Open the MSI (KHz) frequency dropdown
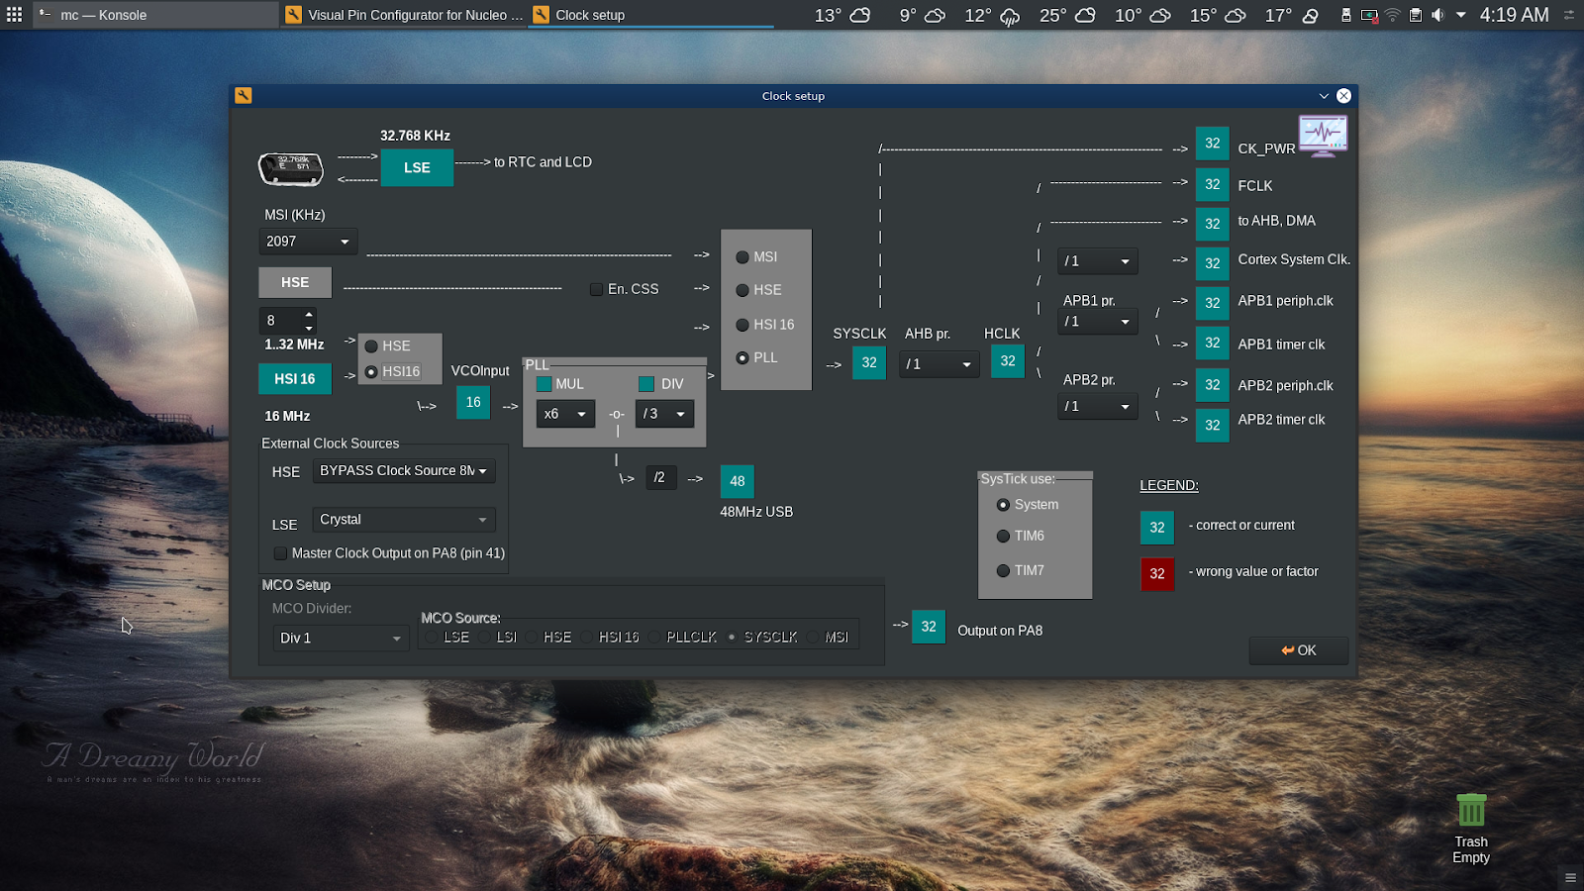Viewport: 1584px width, 891px height. pyautogui.click(x=308, y=242)
